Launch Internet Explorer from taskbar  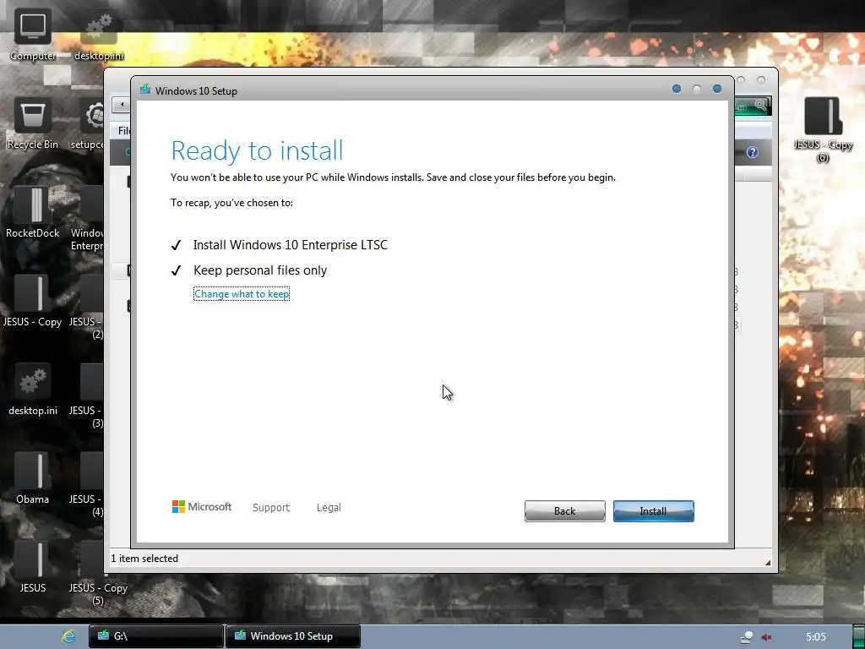pyautogui.click(x=68, y=636)
